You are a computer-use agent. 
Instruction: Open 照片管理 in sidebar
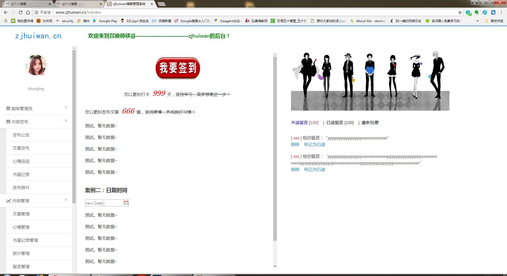click(x=39, y=253)
